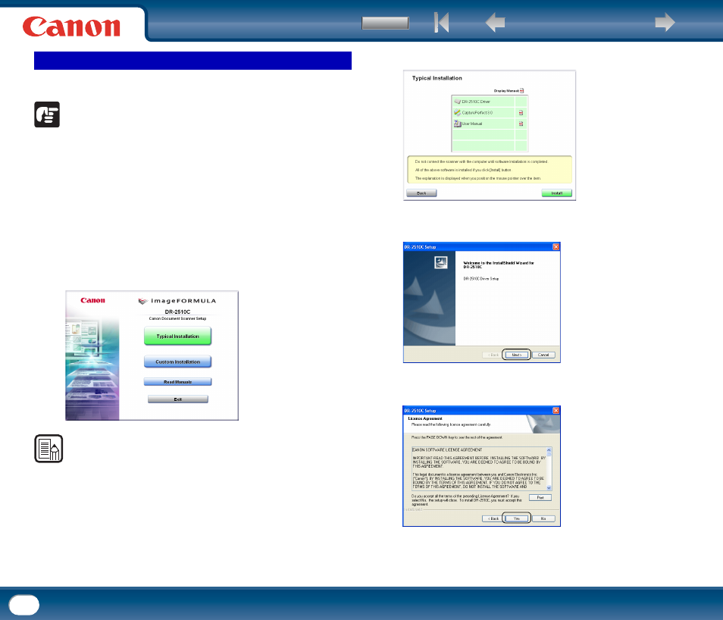Click the Exit button in the setup menu

tap(178, 399)
